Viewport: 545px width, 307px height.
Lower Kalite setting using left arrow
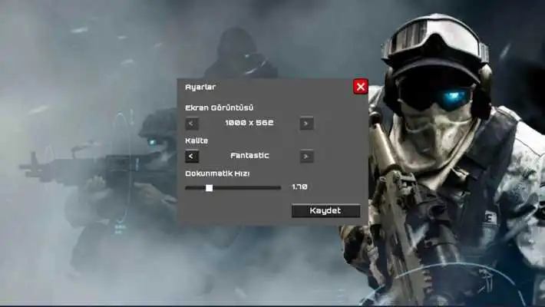(x=192, y=157)
